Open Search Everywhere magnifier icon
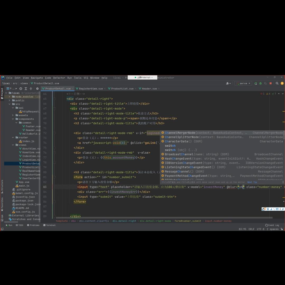The height and width of the screenshot is (285, 285). click(x=277, y=83)
